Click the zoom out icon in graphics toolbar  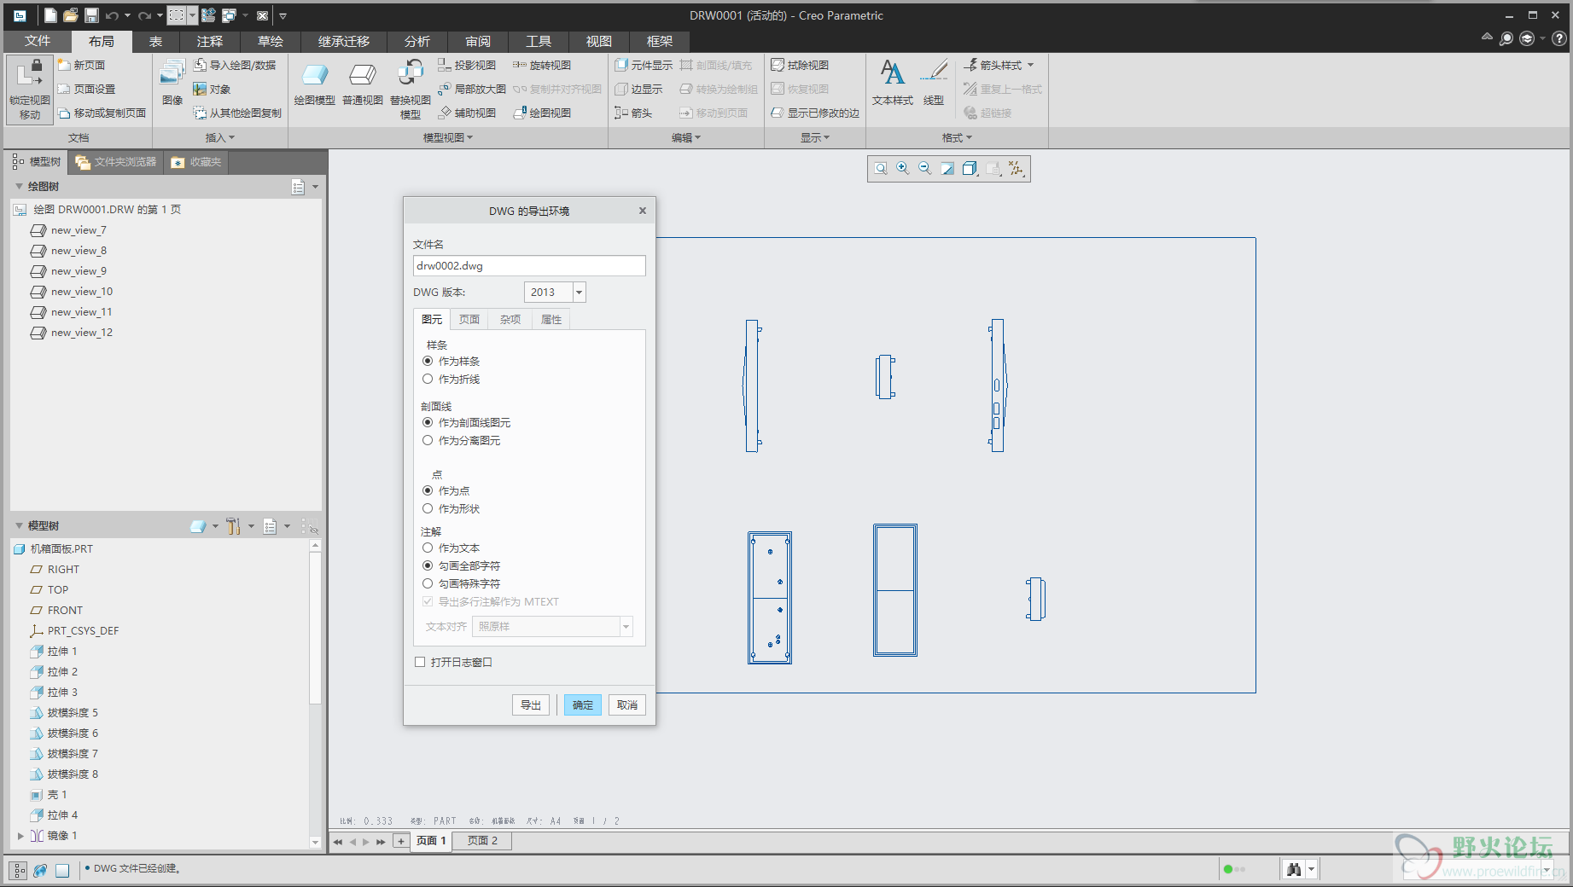[925, 169]
